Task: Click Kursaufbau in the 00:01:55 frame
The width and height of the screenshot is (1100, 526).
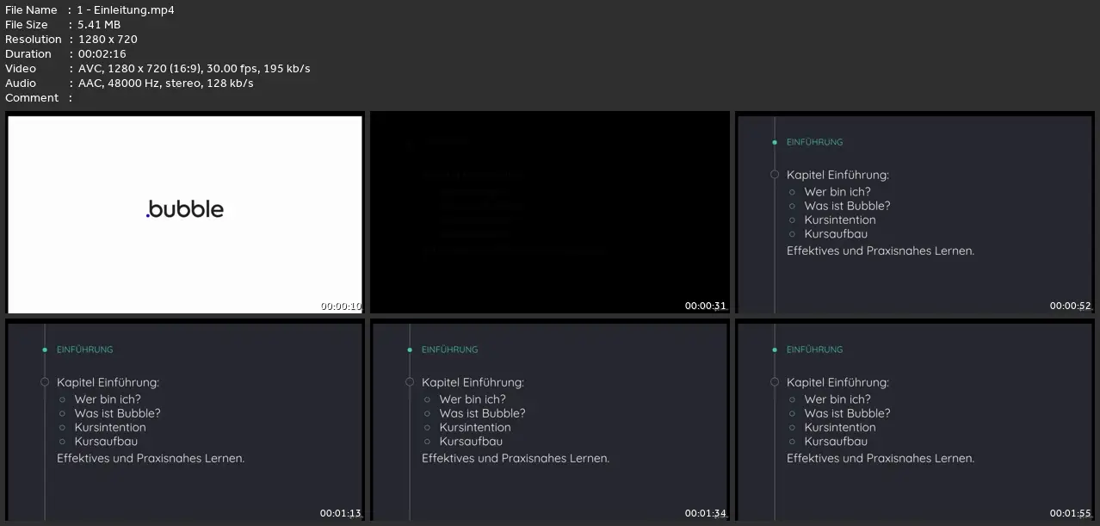Action: (836, 442)
